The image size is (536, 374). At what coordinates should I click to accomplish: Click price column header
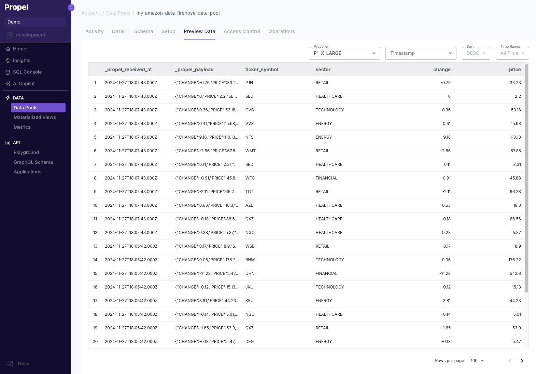click(x=515, y=69)
